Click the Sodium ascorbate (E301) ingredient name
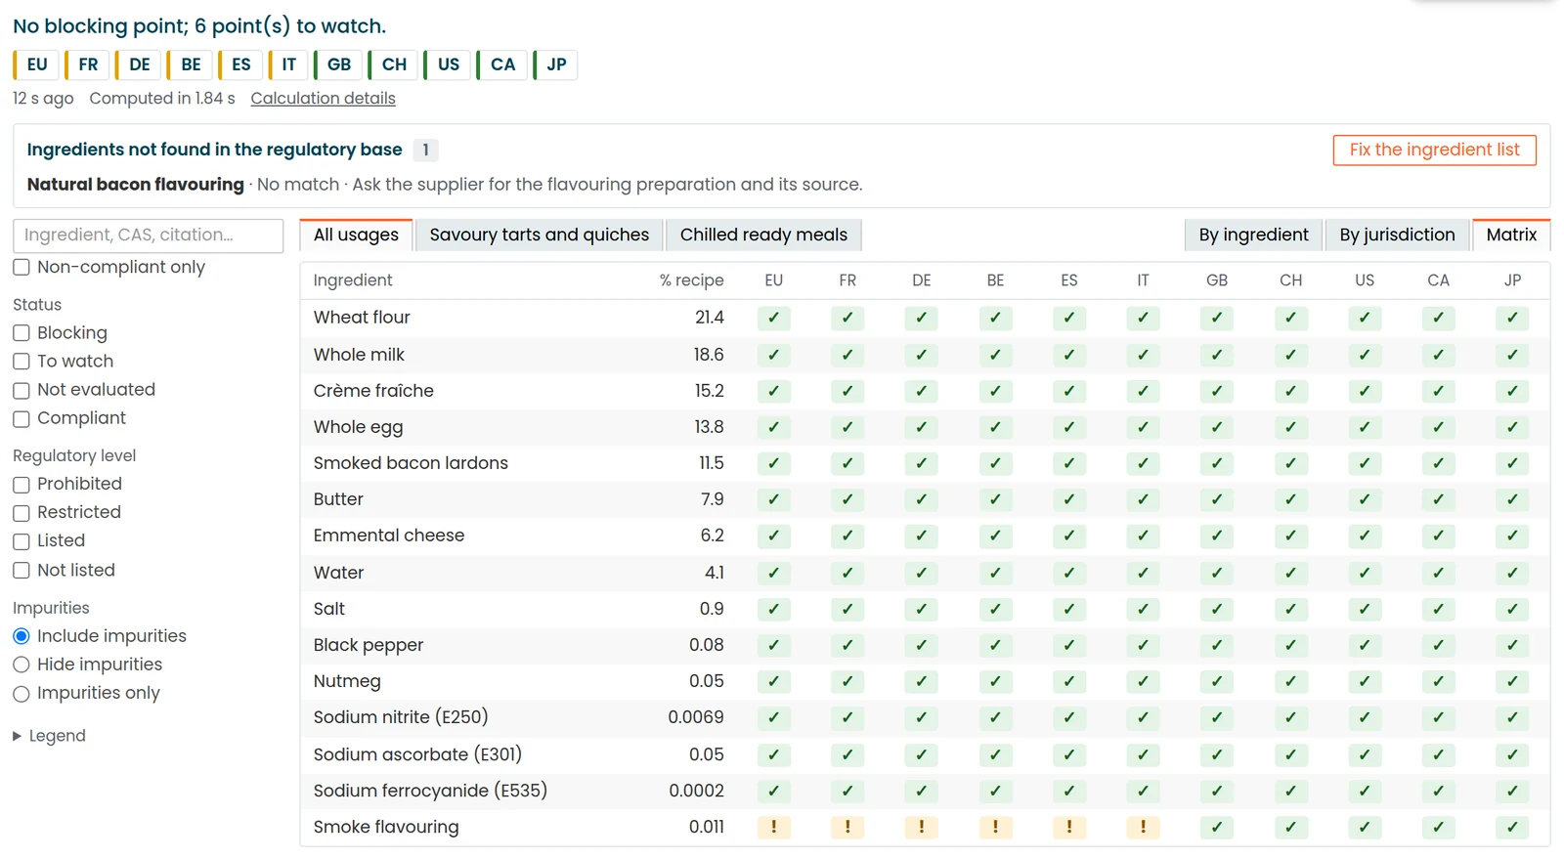The width and height of the screenshot is (1564, 858). coord(417,754)
